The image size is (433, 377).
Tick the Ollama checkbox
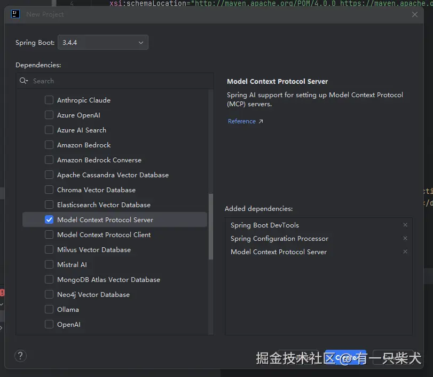point(49,309)
